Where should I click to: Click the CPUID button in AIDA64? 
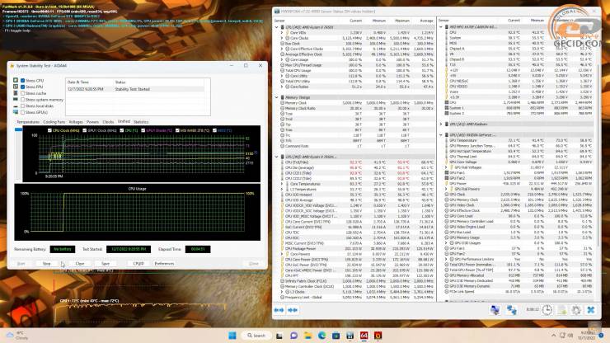(x=138, y=264)
